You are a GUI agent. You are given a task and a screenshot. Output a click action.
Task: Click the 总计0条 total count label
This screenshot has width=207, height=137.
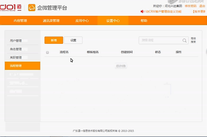point(121,66)
